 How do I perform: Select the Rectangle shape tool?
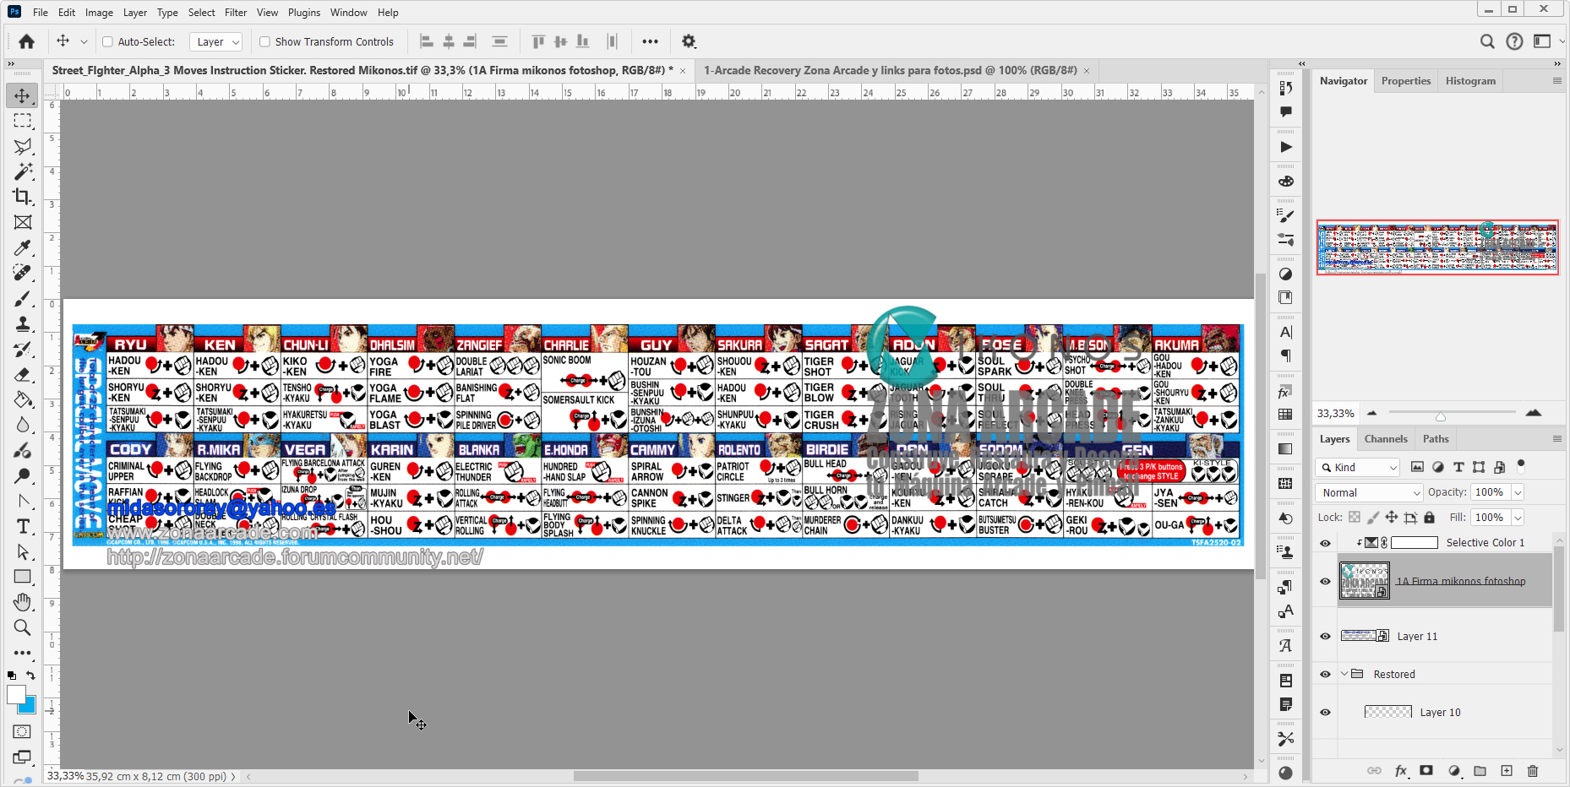[23, 578]
